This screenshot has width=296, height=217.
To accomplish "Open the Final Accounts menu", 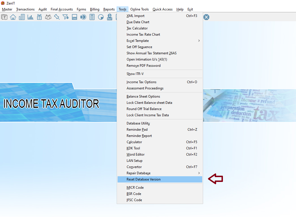I will point(61,9).
